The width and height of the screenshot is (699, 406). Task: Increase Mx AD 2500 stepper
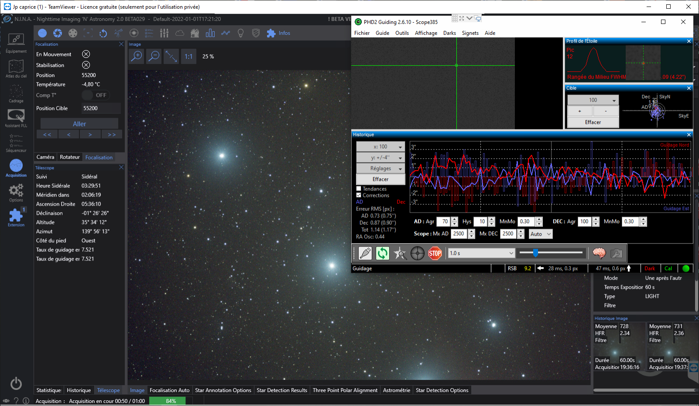point(471,231)
